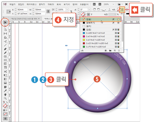Select the Pencil tool
This screenshot has height=122, width=154.
[x=5, y=53]
